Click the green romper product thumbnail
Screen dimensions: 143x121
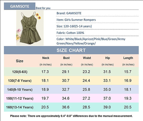30,28
